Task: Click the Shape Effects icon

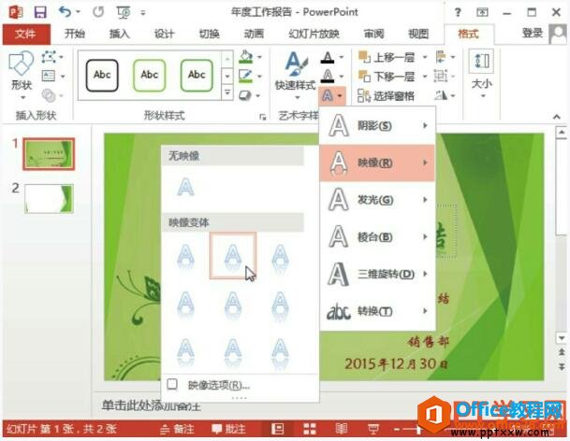Action: (245, 95)
